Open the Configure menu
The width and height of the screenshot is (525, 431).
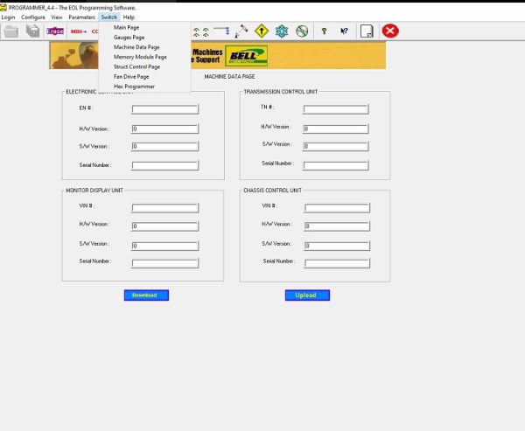coord(33,17)
